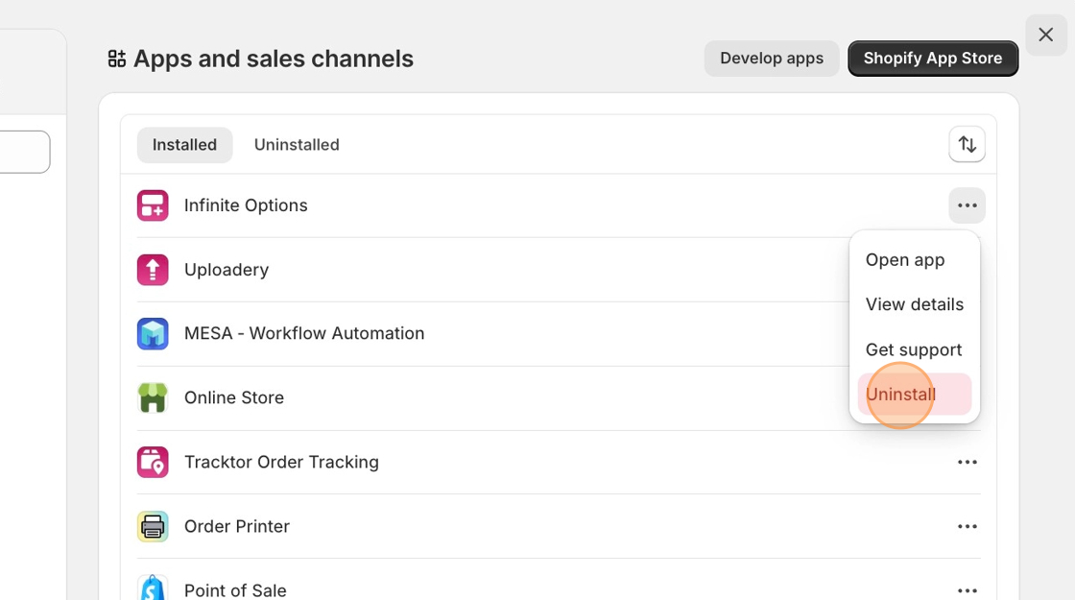
Task: Open the Shopify App Store button
Action: [x=933, y=59]
